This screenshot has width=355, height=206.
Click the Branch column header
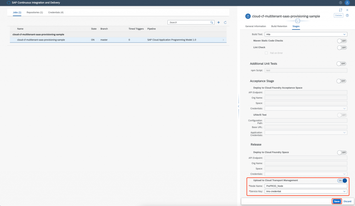[x=104, y=29]
